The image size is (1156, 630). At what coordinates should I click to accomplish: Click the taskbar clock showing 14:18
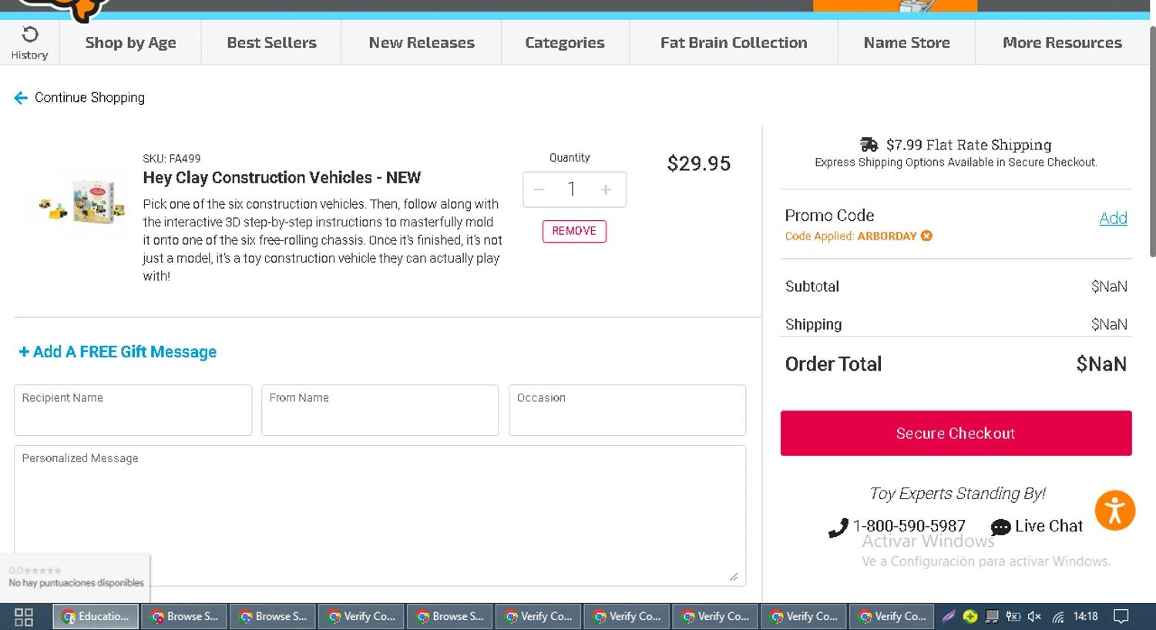click(1085, 616)
